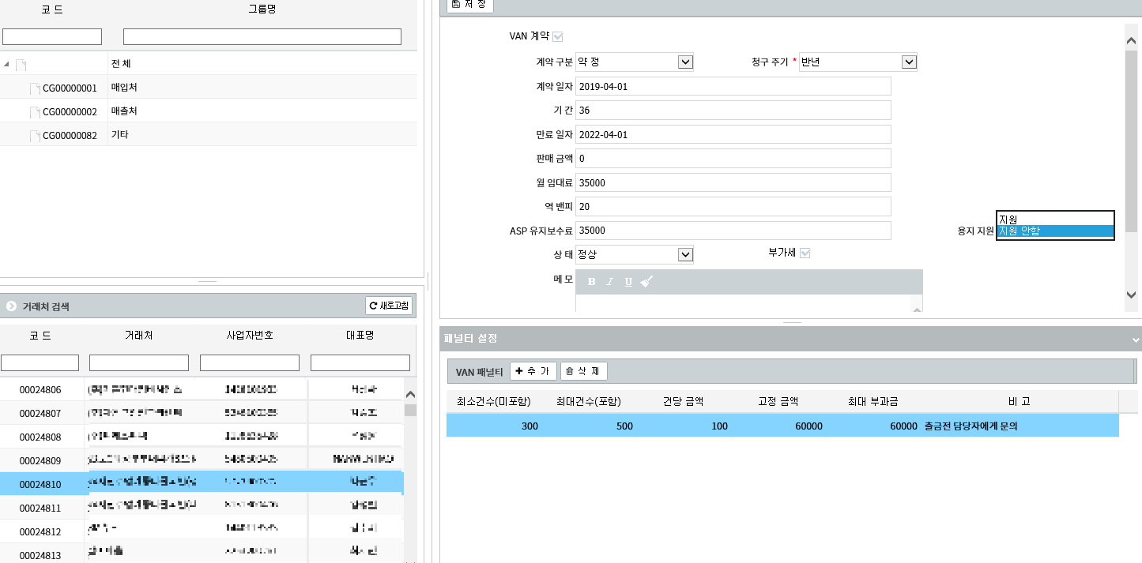This screenshot has height=563, width=1142.
Task: Select highlighted customer row 00024810
Action: coord(202,483)
